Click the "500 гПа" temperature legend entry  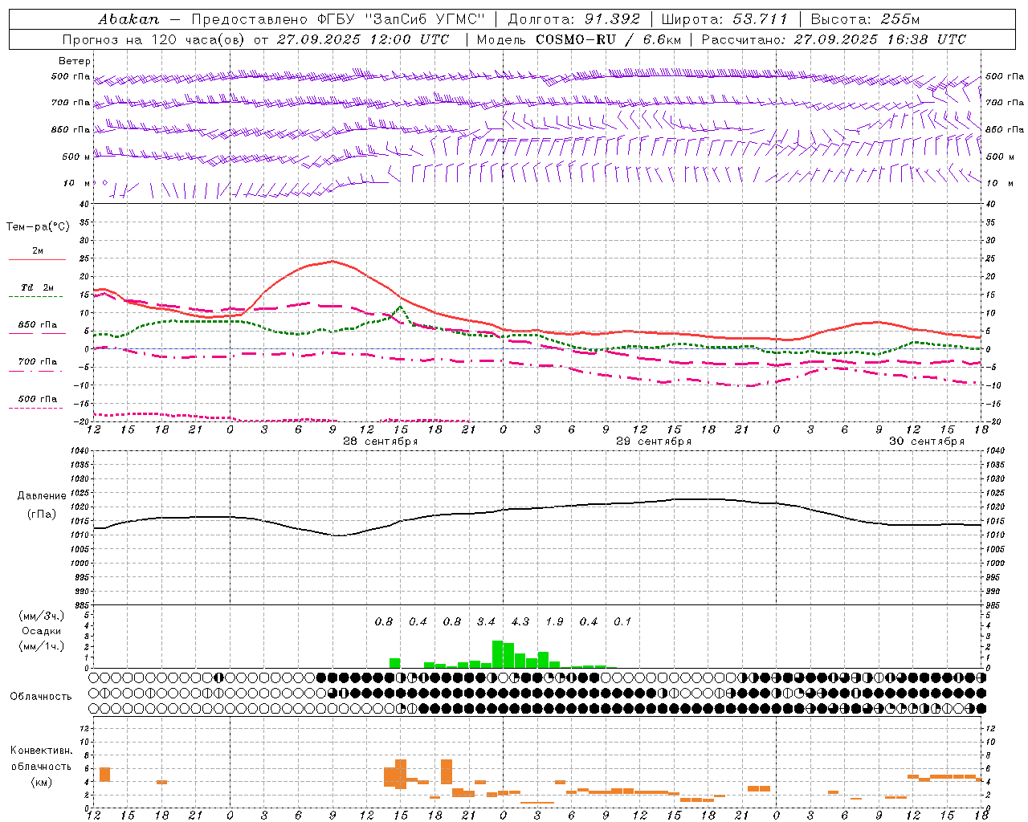point(38,398)
